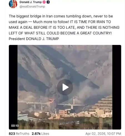
Task: Click the 'President DONALD J. TRUMP' signature line
Action: (34, 39)
